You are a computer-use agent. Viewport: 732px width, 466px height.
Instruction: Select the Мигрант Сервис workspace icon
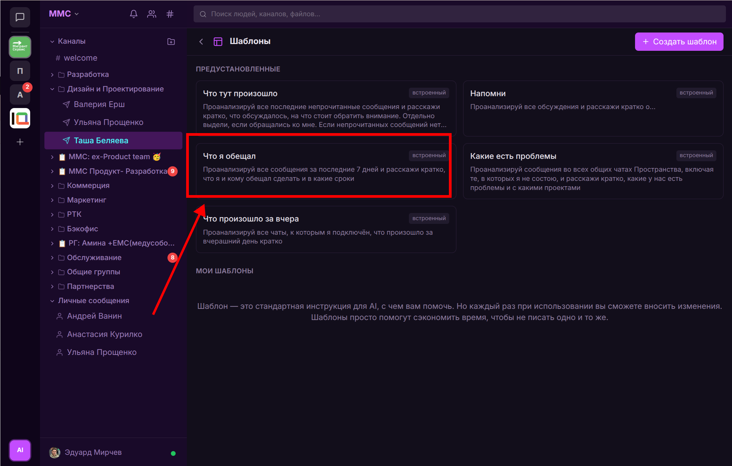(20, 47)
